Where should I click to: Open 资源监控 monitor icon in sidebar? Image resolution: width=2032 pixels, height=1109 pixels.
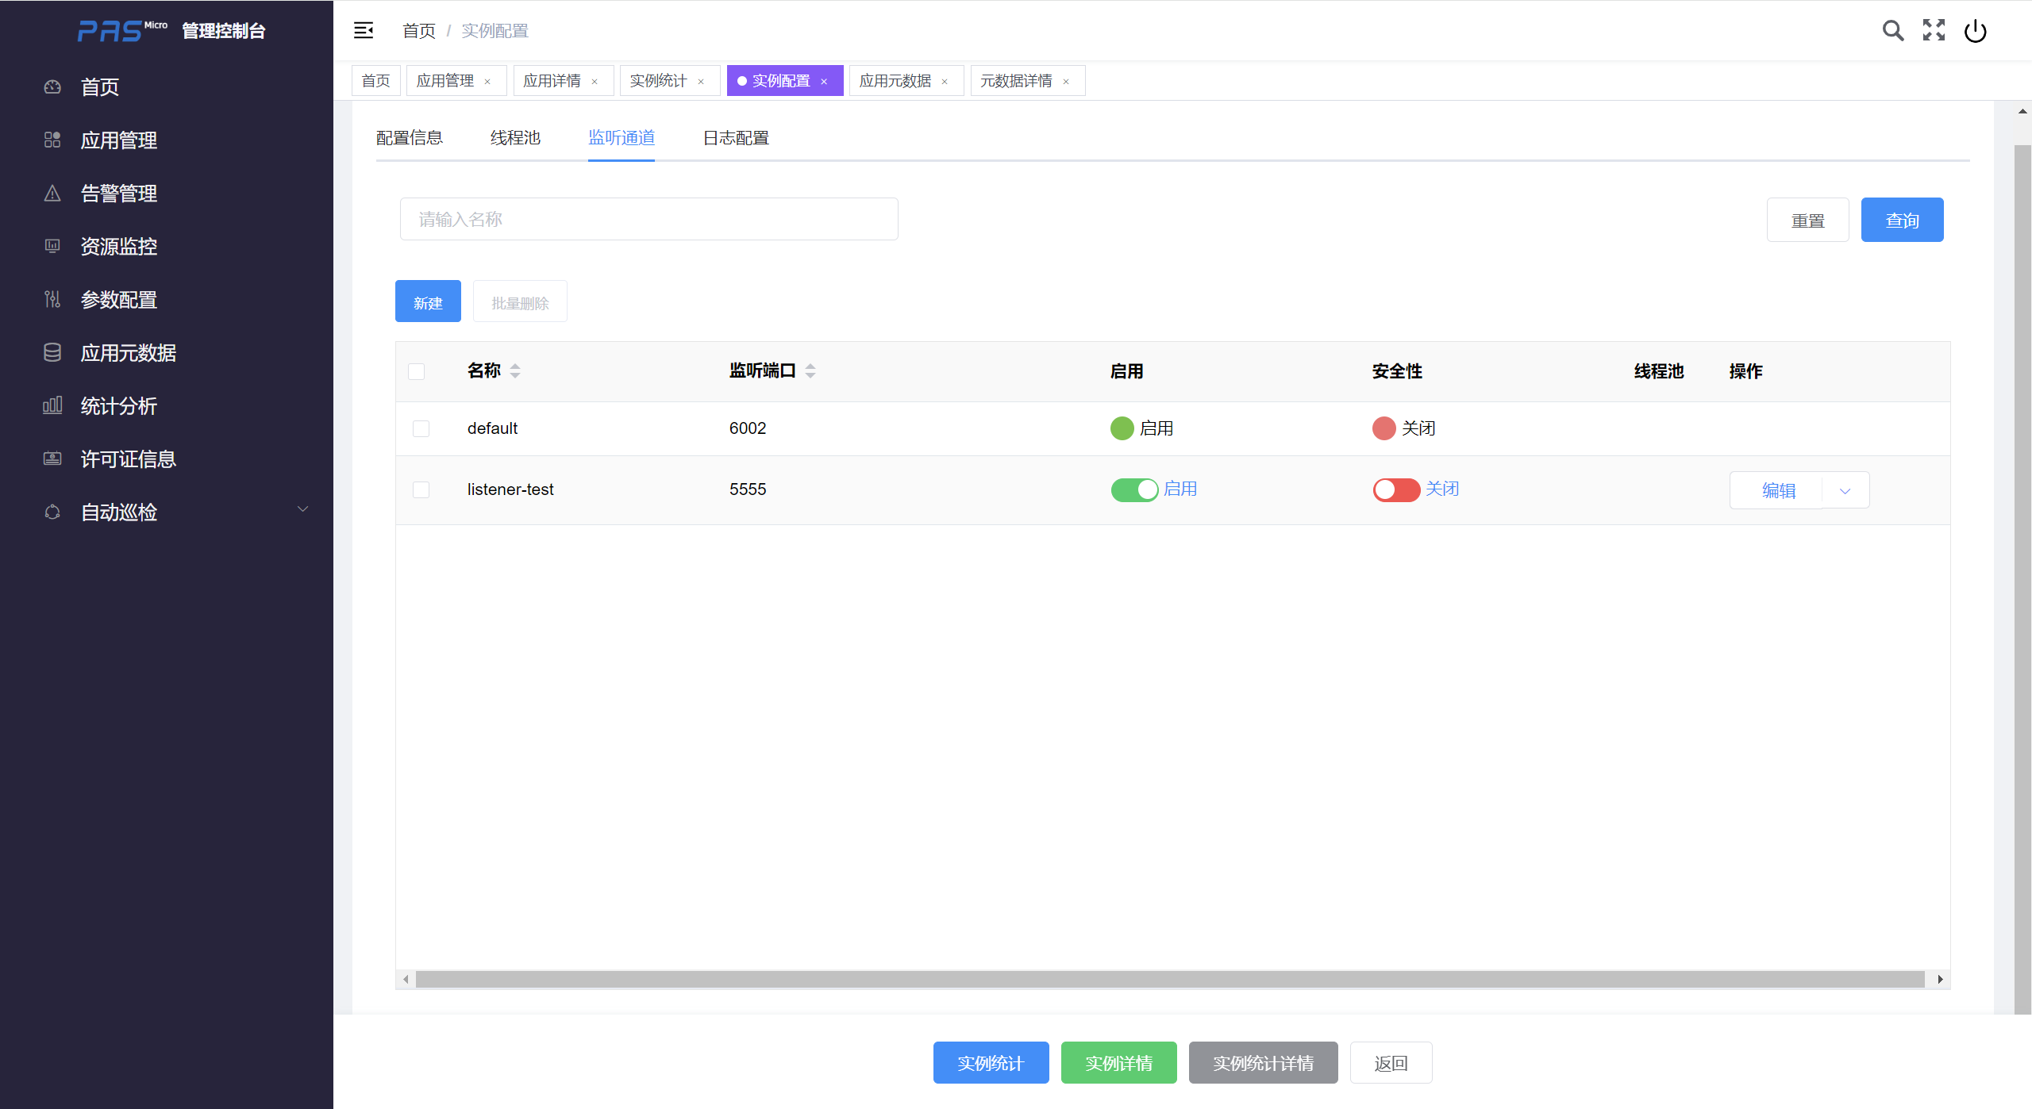click(52, 246)
